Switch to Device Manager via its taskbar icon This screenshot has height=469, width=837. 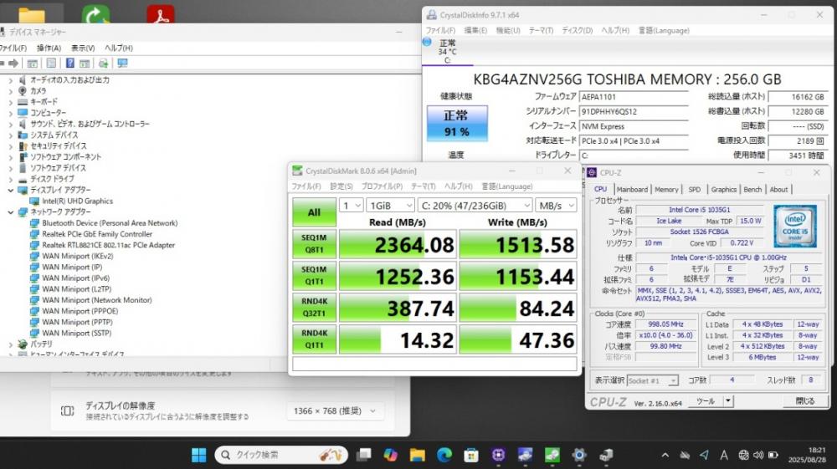606,455
